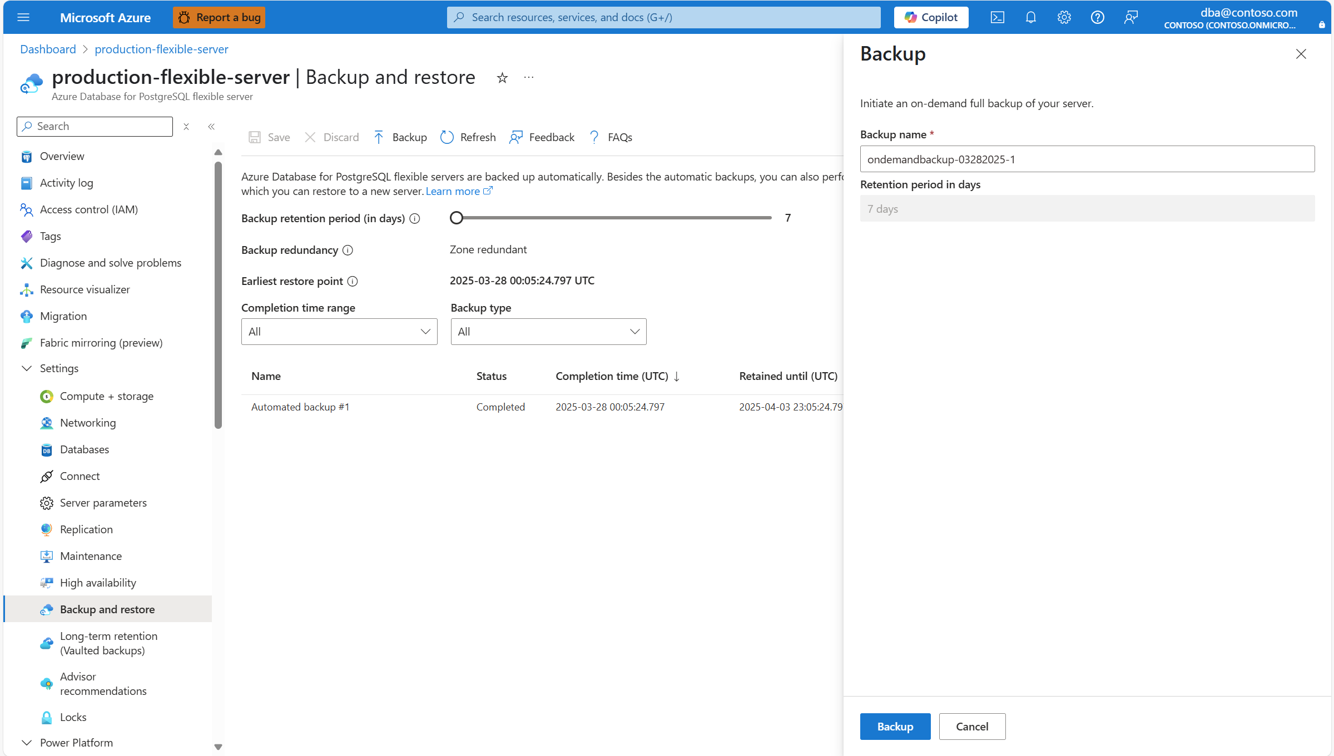Screen dimensions: 1334x756
Task: Open the notifications bell
Action: click(1030, 17)
